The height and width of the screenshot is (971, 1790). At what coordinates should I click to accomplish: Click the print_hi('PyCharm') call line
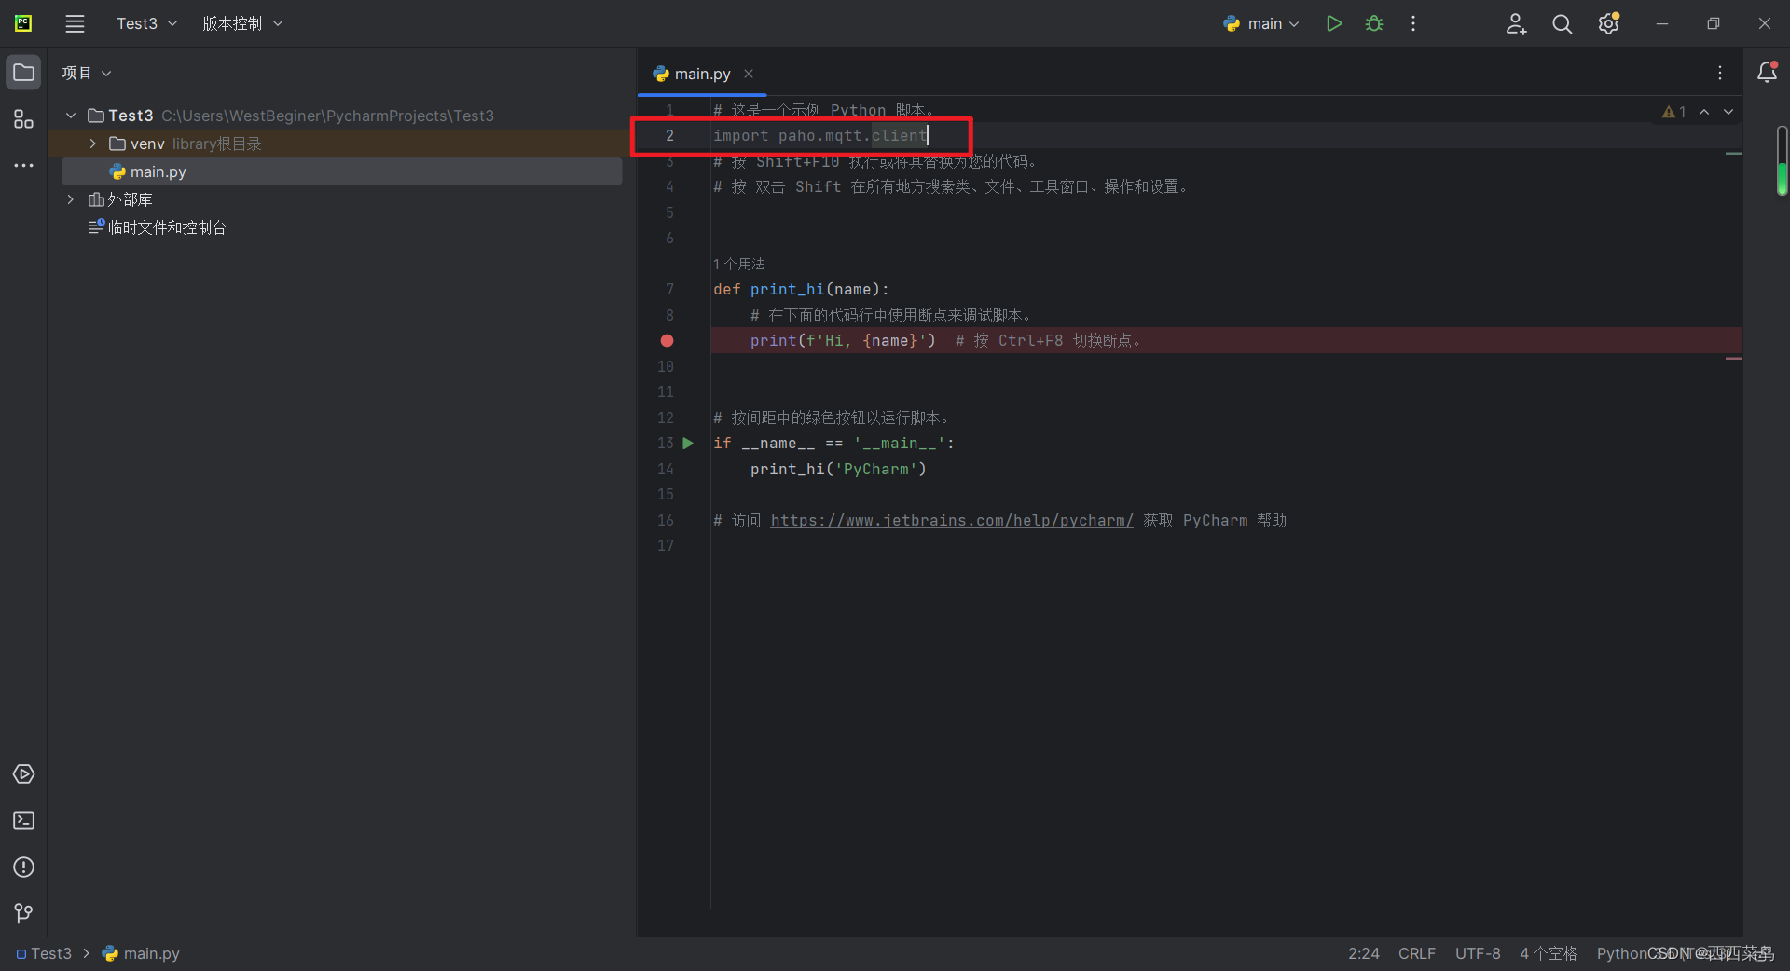(x=838, y=470)
